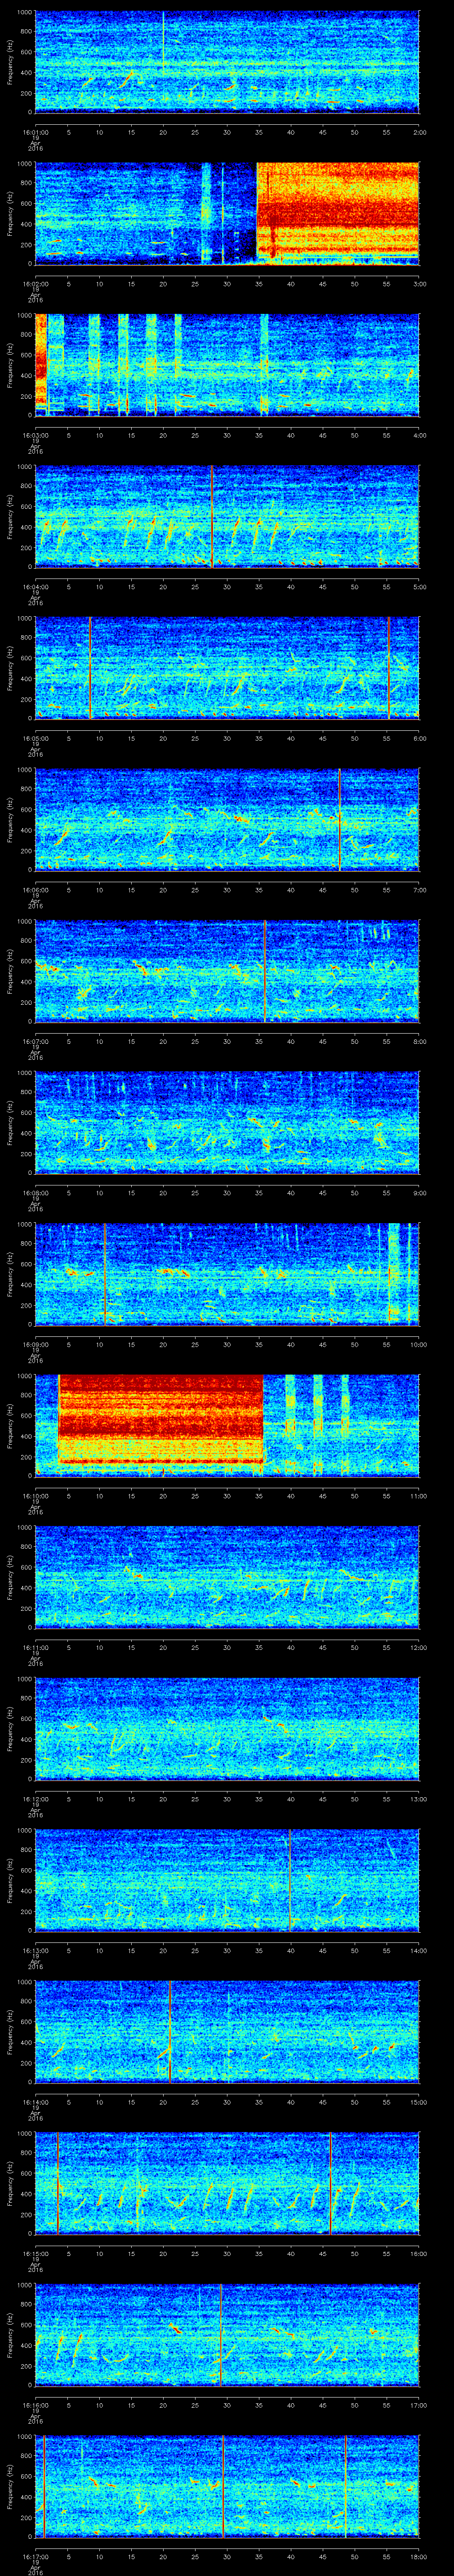
Task: Select the spectrogram panel starting at 16:08:00
Action: pos(227,1123)
